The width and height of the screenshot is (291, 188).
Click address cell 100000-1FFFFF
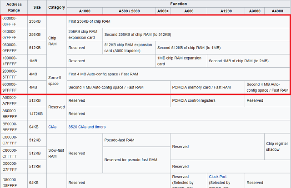(14, 61)
